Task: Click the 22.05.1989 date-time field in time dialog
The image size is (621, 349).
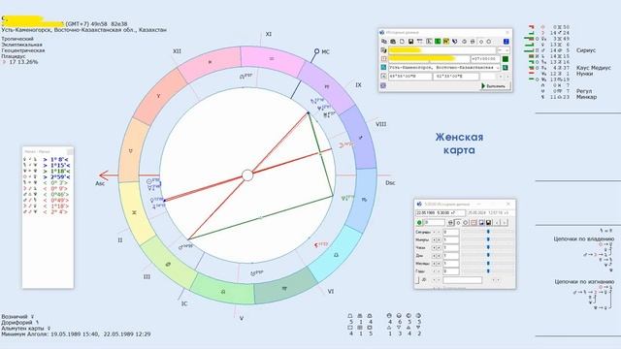Action: [441, 213]
